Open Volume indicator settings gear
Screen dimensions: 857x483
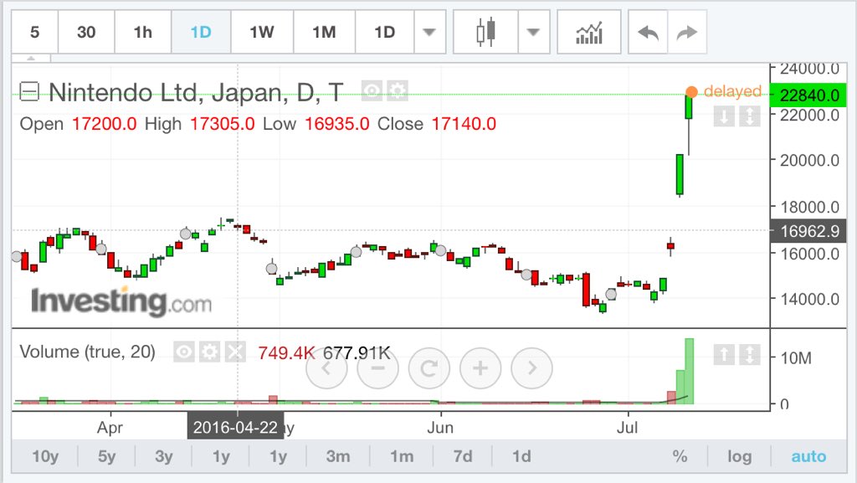tap(209, 352)
